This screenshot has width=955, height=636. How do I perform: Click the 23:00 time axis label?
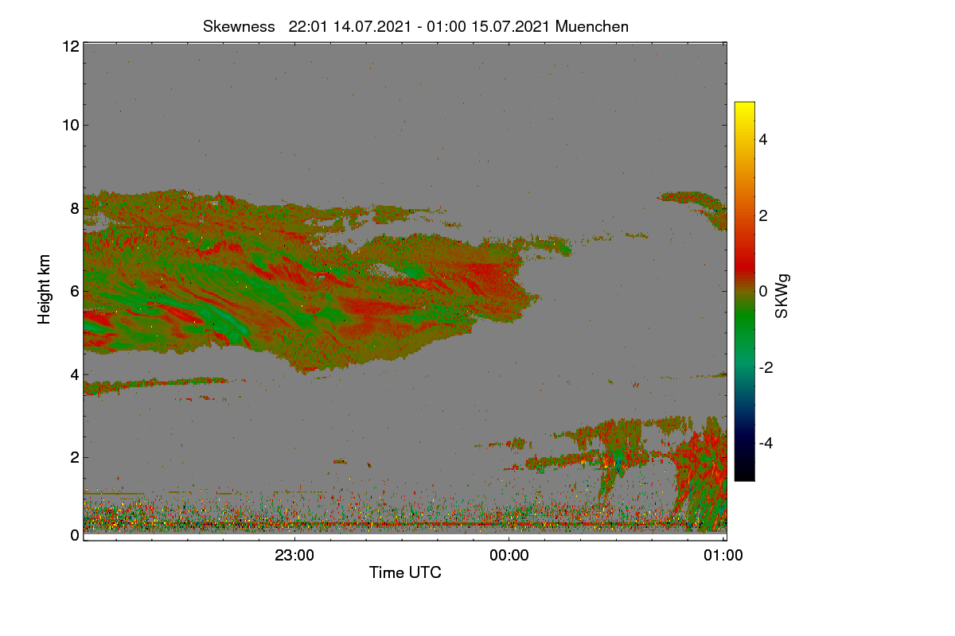294,556
